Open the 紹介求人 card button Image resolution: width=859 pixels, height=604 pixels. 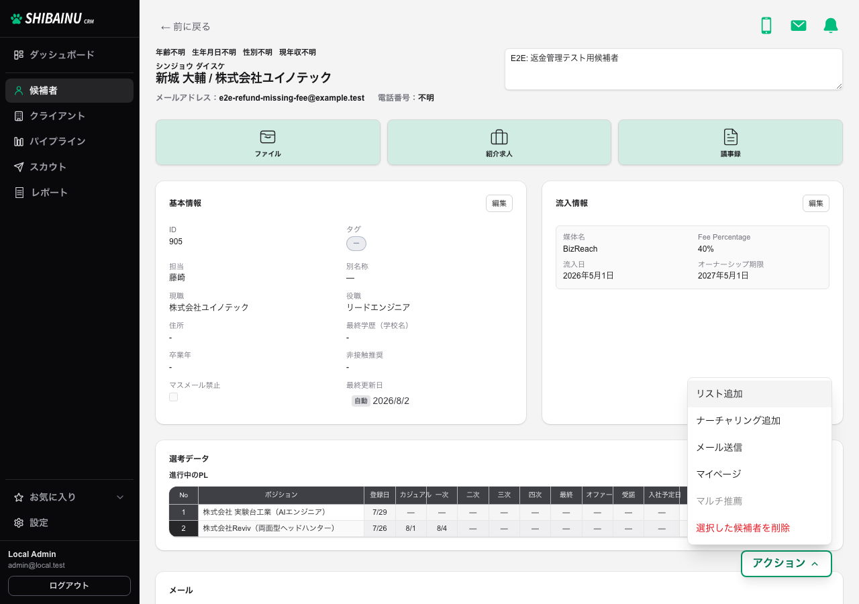click(x=499, y=142)
